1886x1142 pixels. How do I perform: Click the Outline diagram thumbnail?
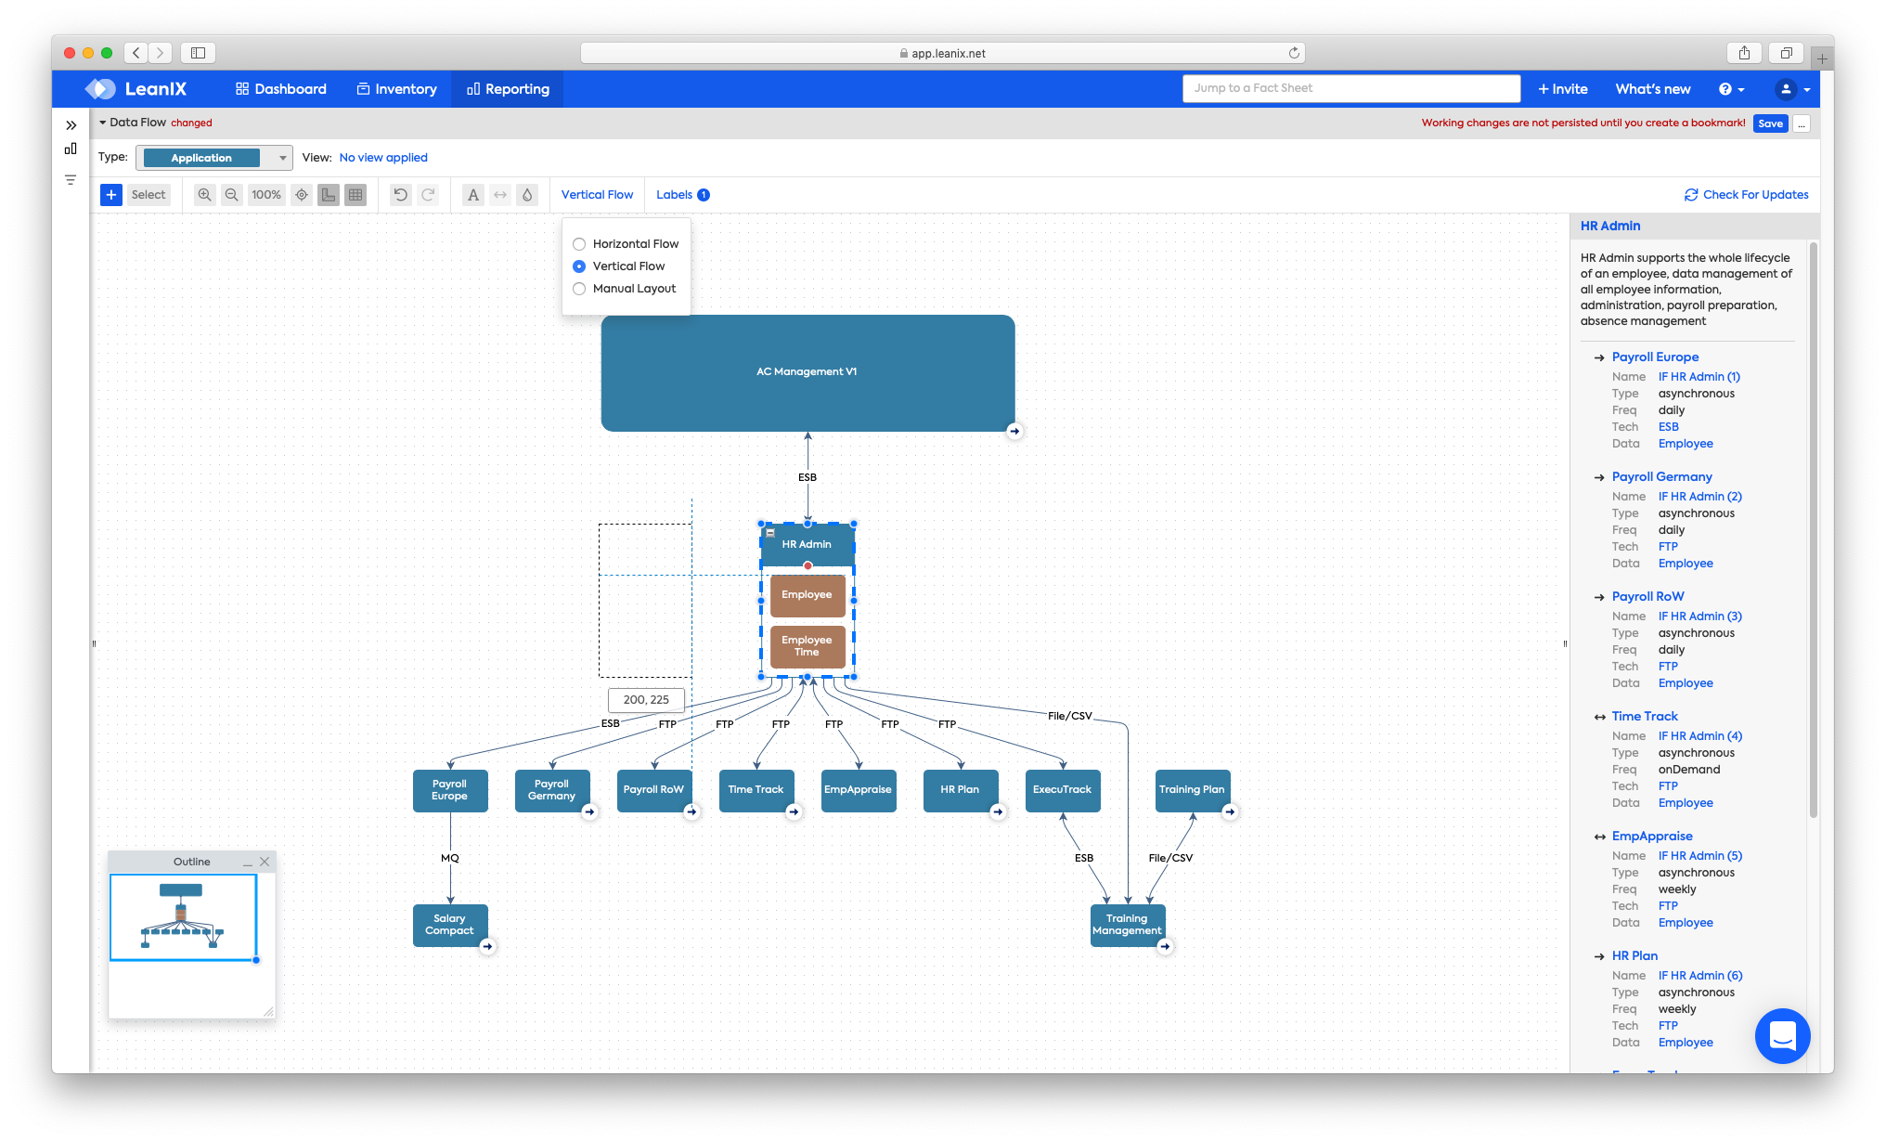click(x=183, y=917)
